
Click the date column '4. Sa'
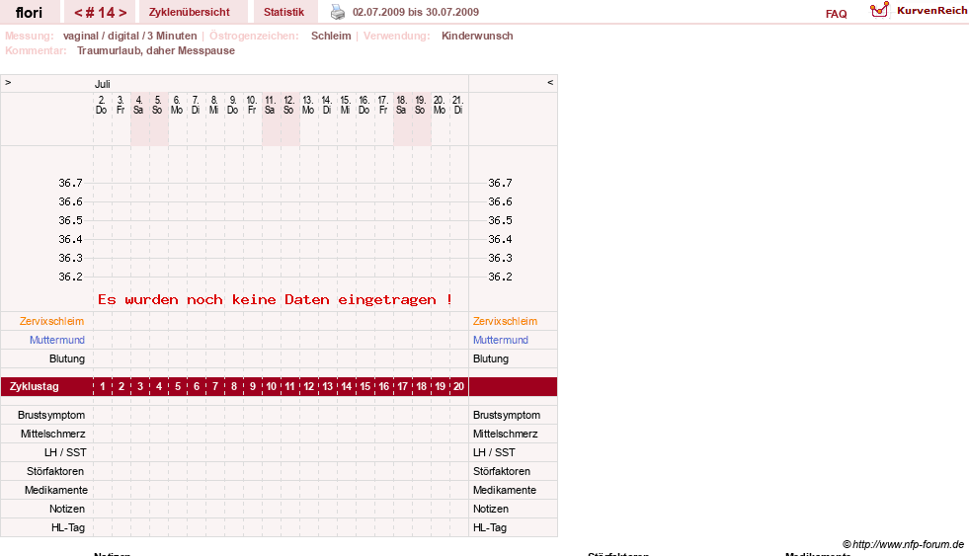coord(139,105)
